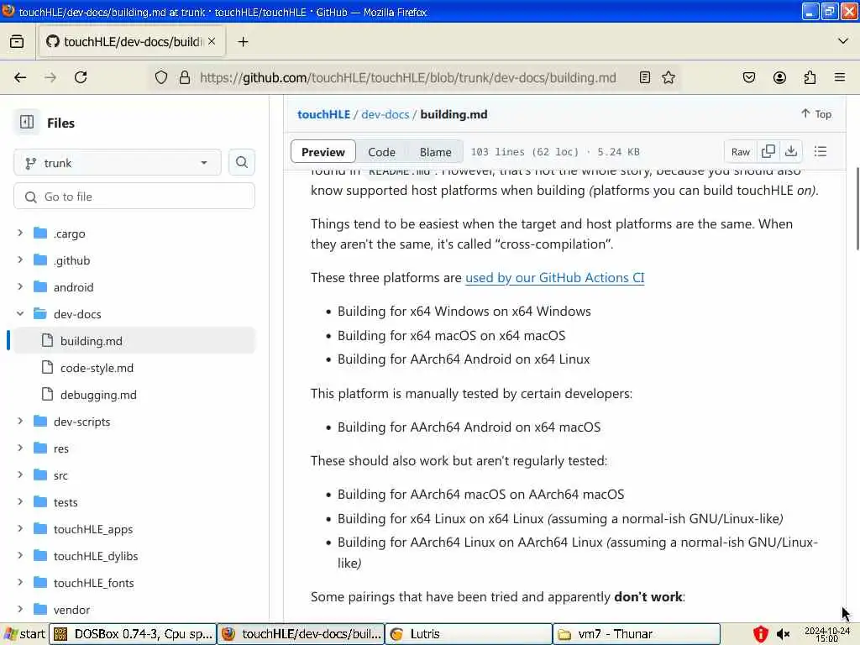Go back with the browser back arrow
This screenshot has height=645, width=860.
coord(20,77)
